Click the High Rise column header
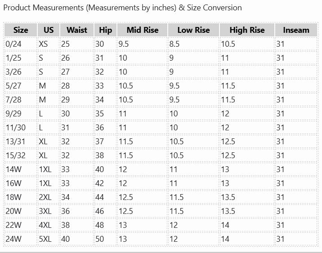 (247, 30)
